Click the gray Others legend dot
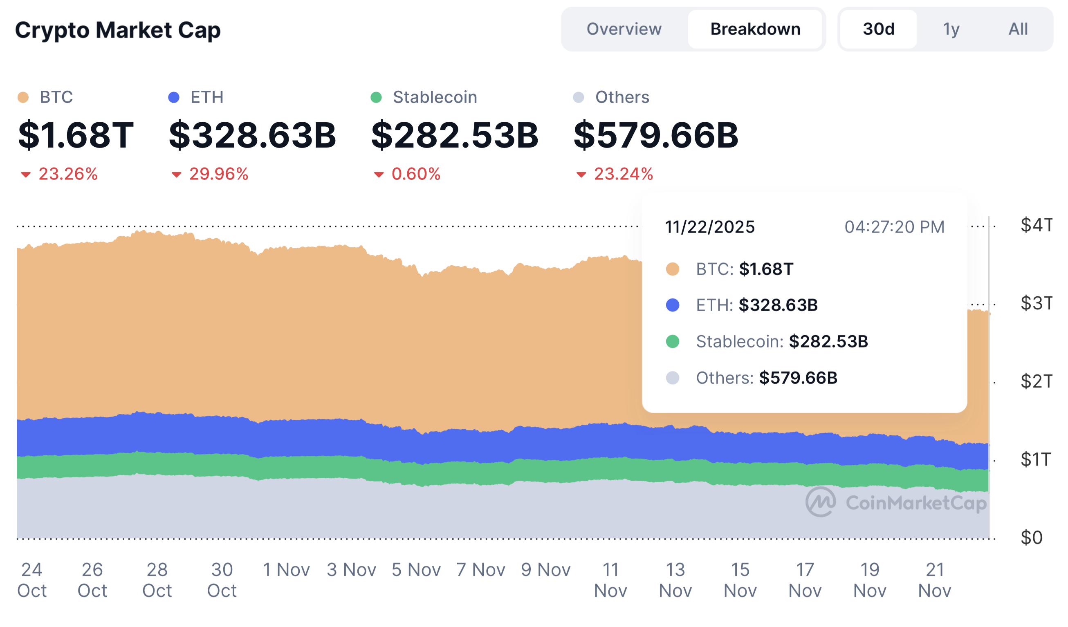This screenshot has width=1068, height=627. click(579, 97)
